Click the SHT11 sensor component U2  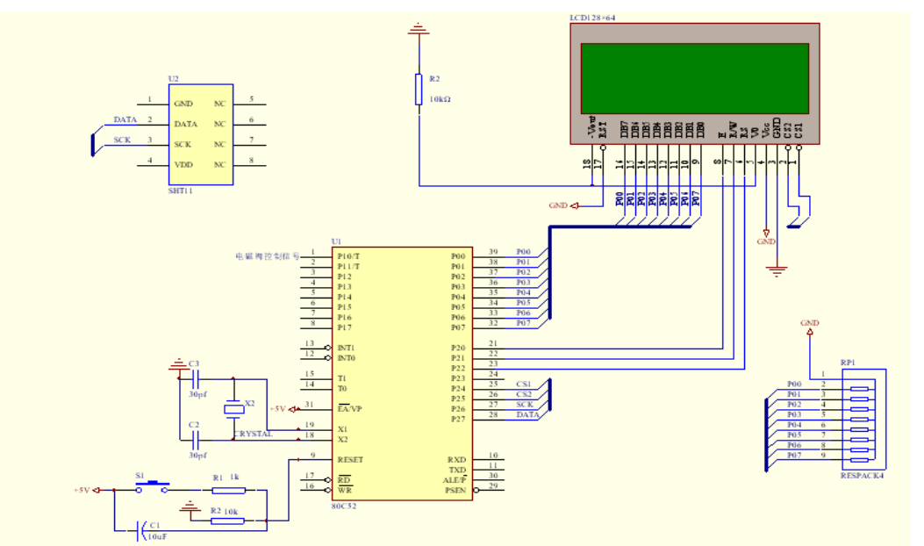[201, 134]
